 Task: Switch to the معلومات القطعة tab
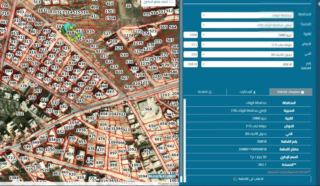click(x=291, y=92)
